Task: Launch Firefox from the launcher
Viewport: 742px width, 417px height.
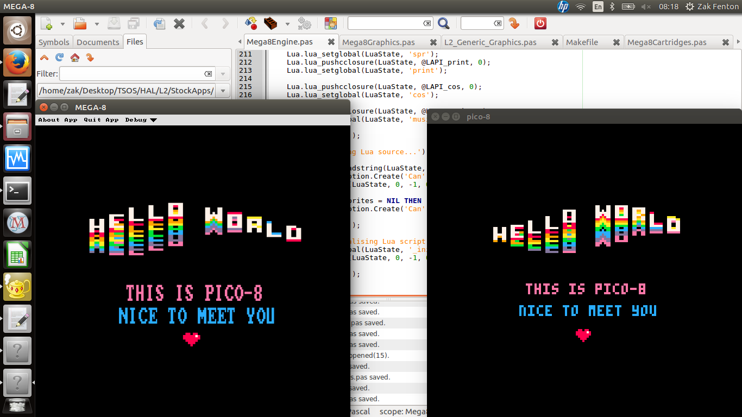Action: click(17, 62)
